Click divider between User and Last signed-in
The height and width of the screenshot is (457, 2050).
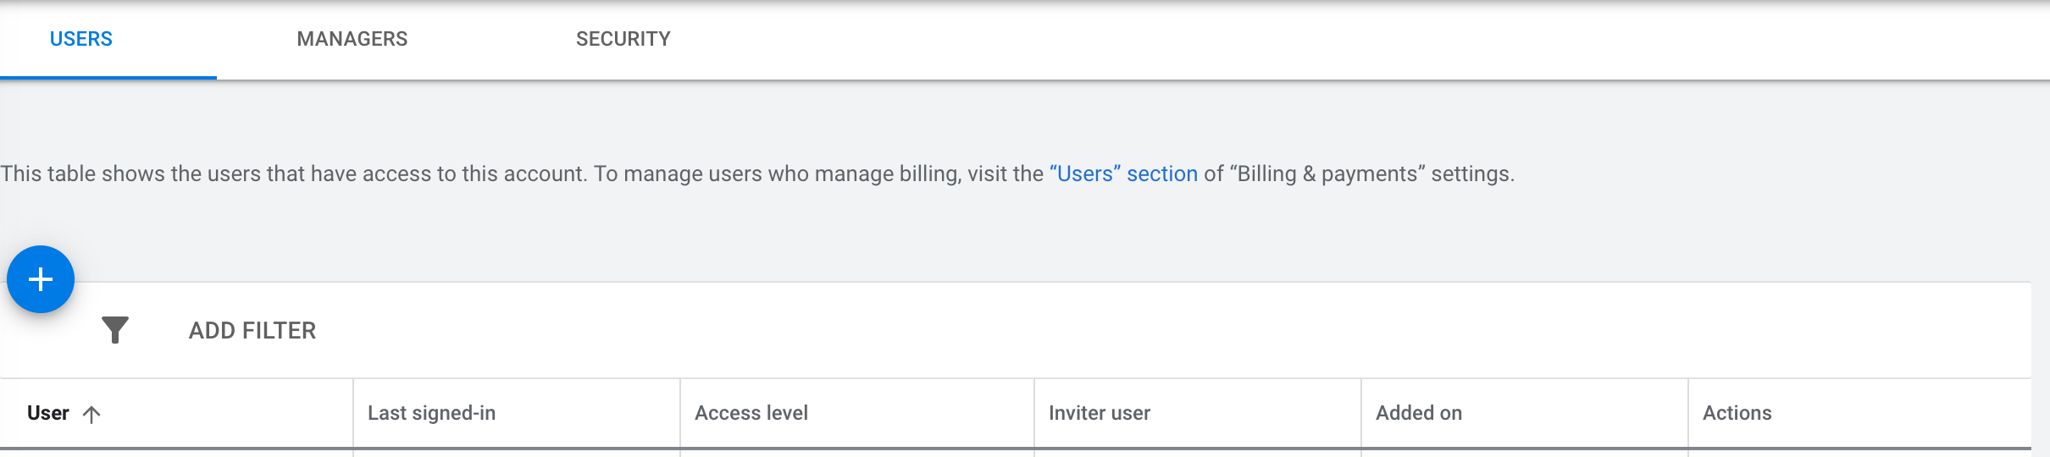(x=353, y=413)
